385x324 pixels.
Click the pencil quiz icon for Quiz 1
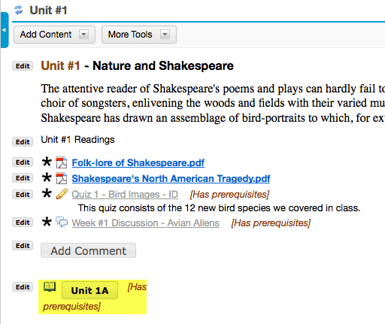(x=62, y=194)
